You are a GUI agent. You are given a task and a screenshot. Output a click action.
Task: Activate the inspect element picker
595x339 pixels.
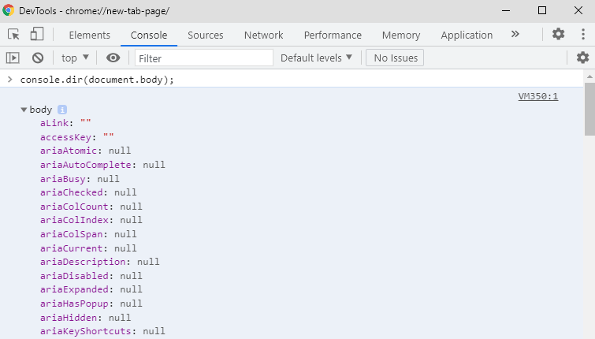coord(13,35)
